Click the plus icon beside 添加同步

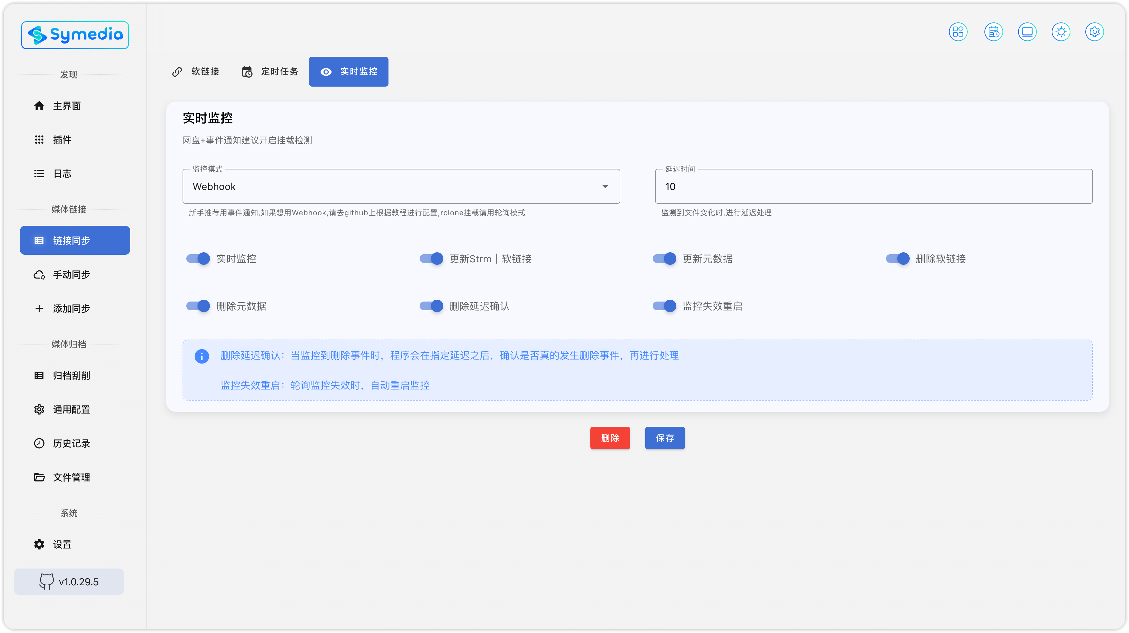pos(39,309)
